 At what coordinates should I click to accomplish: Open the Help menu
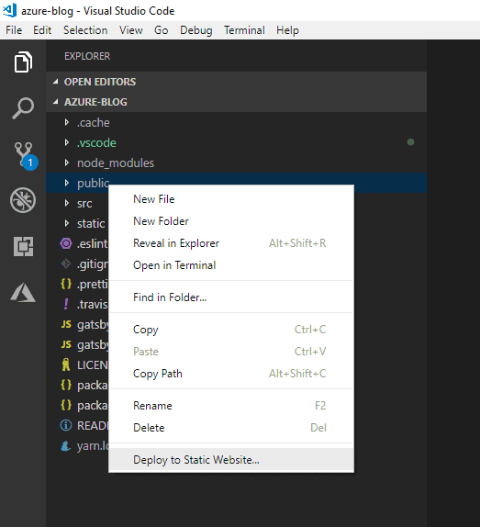pyautogui.click(x=287, y=30)
